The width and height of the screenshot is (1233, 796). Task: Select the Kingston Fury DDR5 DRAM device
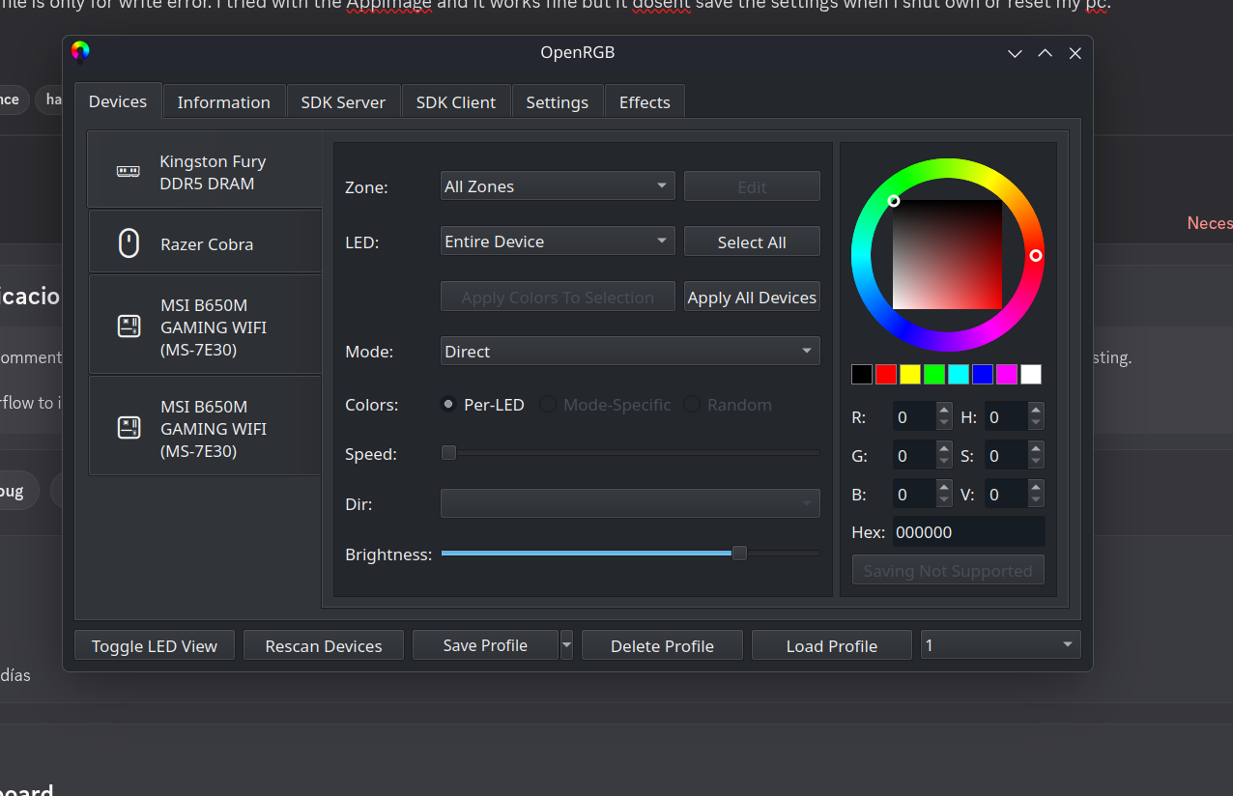point(205,172)
